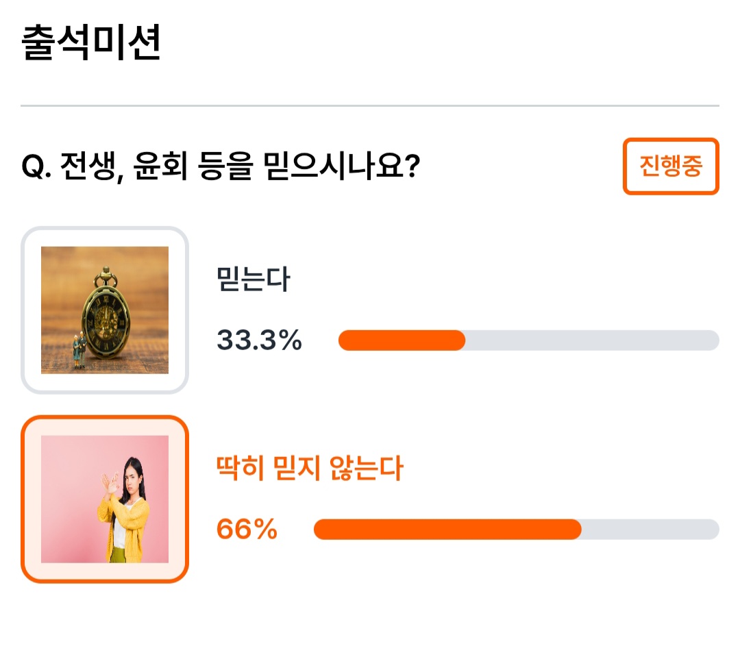This screenshot has width=740, height=670.
Task: Click the orange 66% percentage text
Action: [247, 529]
